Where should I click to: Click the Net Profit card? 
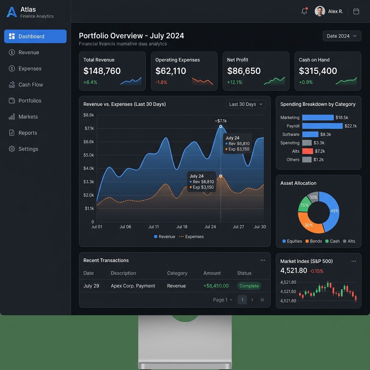[256, 71]
